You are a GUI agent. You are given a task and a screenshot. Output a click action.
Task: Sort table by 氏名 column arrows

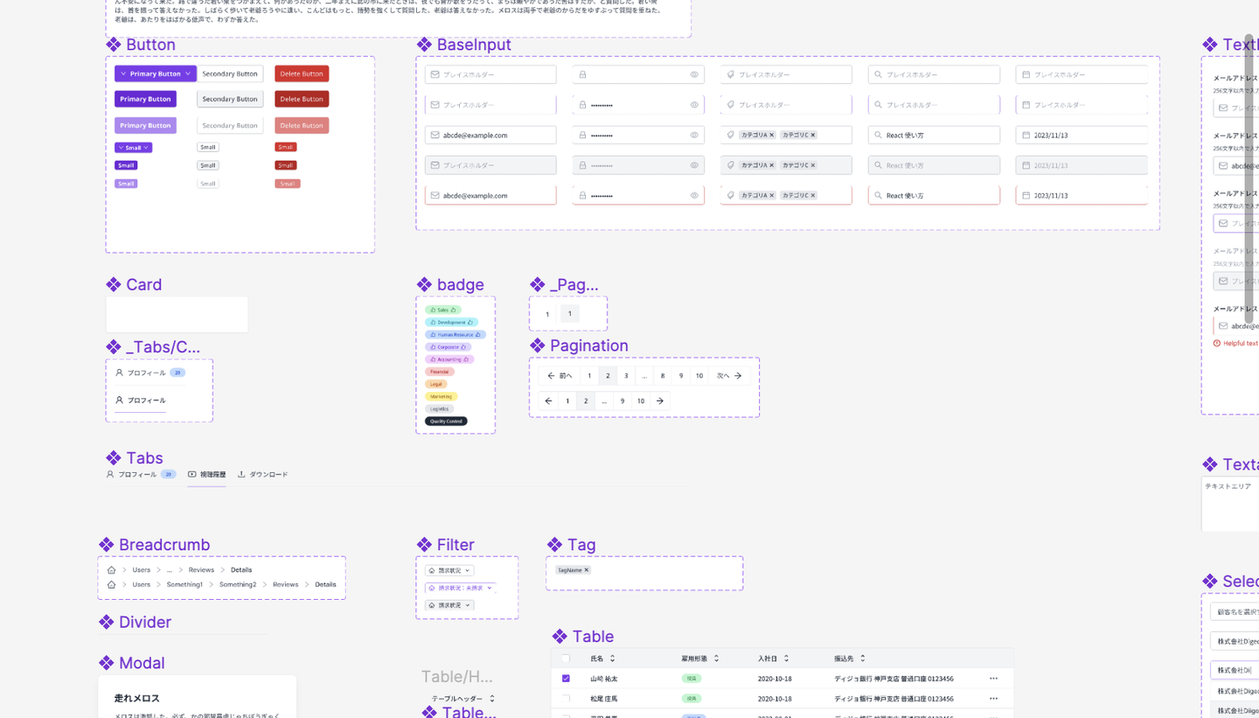[612, 659]
